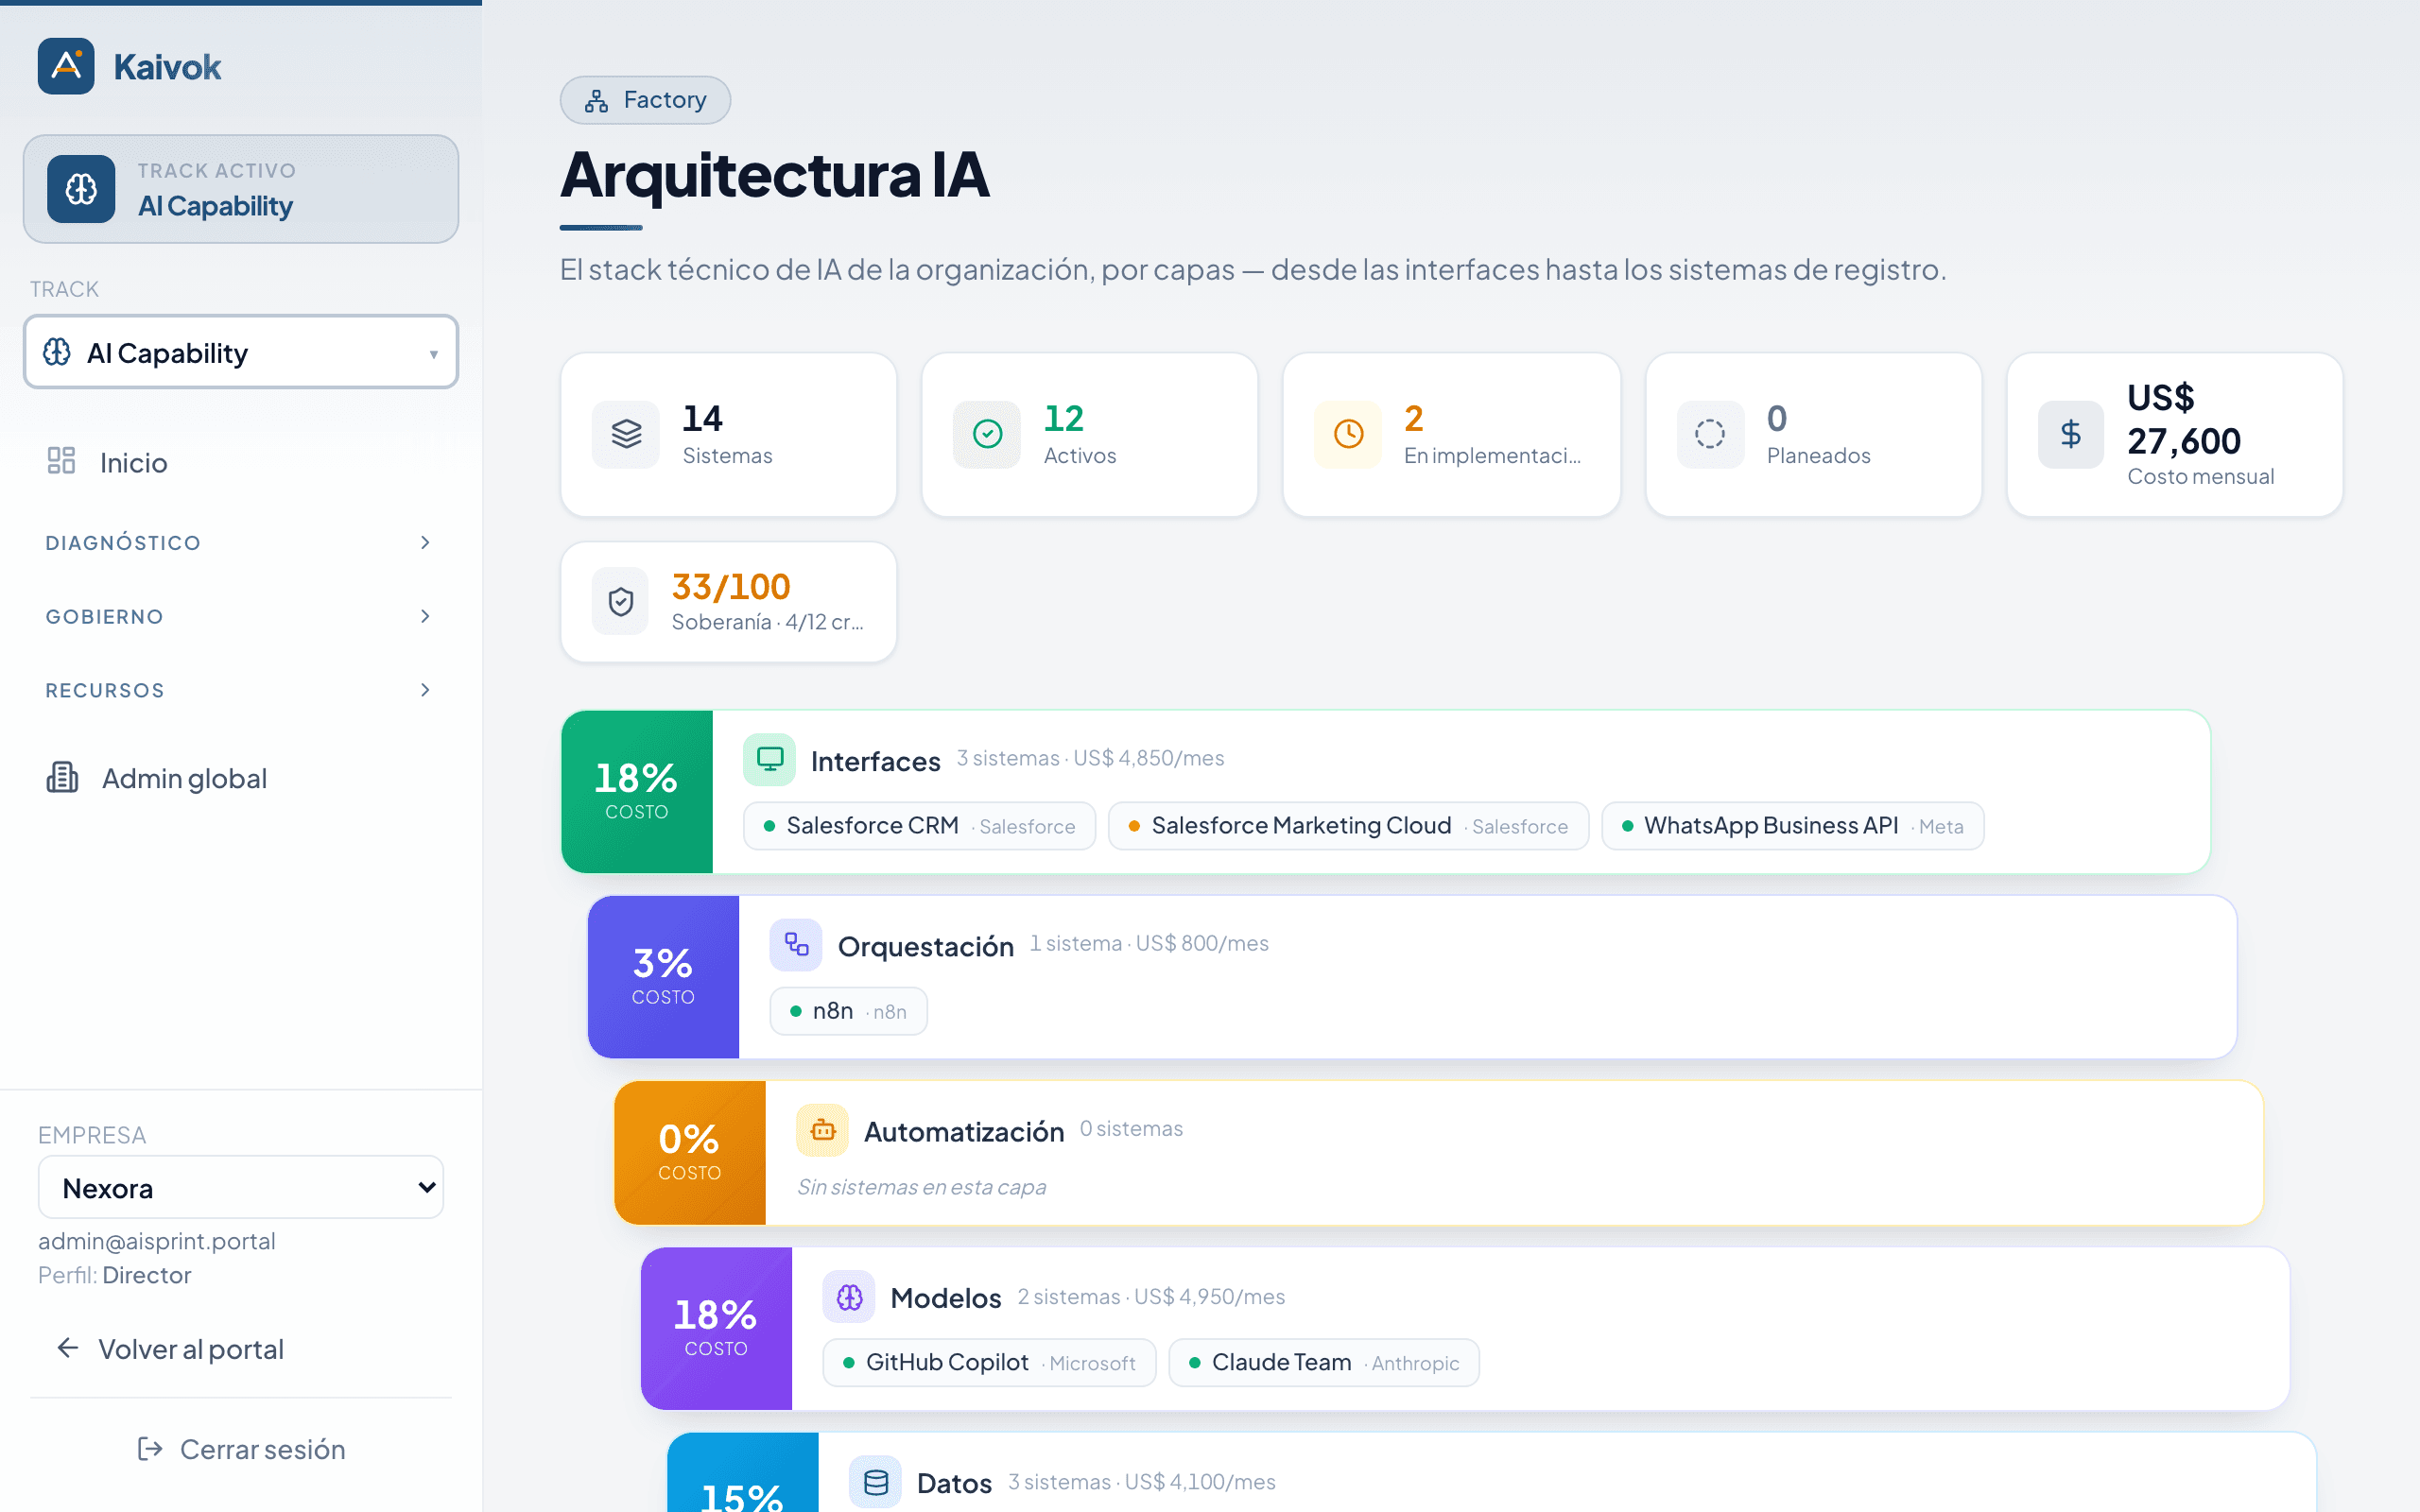Click the Perfil: Director label
This screenshot has width=2420, height=1512.
(x=114, y=1275)
